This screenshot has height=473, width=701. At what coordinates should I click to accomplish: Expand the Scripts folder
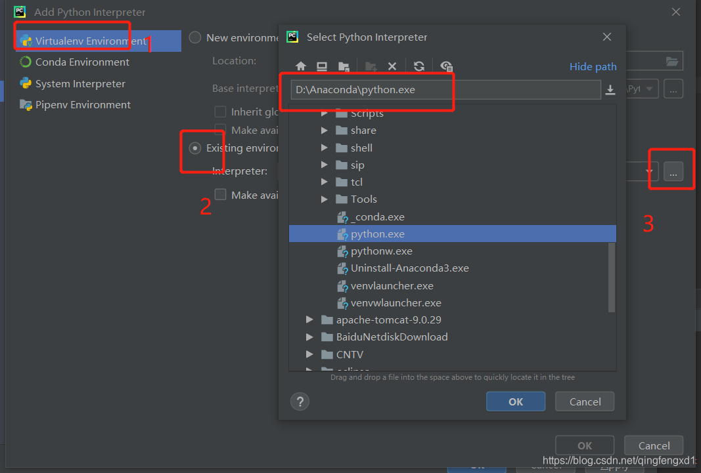tap(324, 113)
